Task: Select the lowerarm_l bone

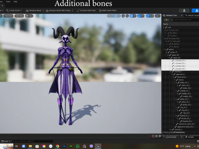Action: (x=182, y=77)
